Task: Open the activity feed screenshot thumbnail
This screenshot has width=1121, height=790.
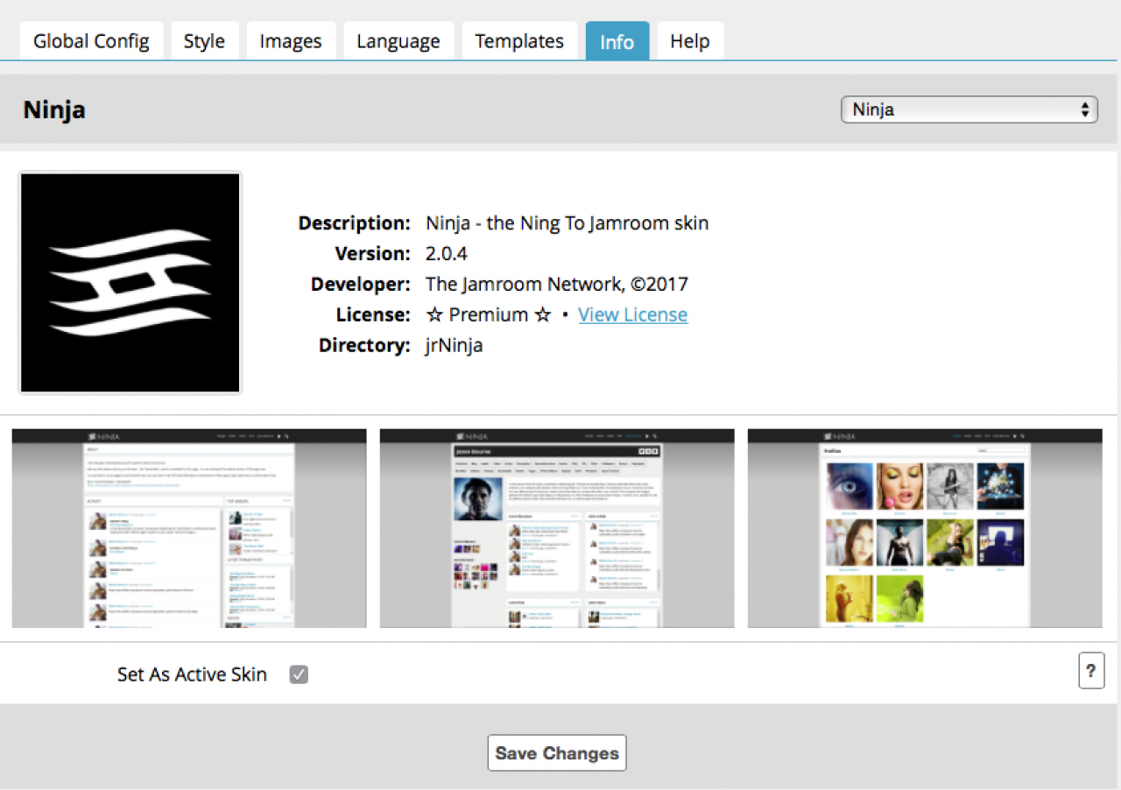Action: (189, 528)
